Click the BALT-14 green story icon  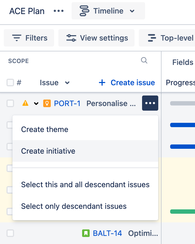(86, 233)
